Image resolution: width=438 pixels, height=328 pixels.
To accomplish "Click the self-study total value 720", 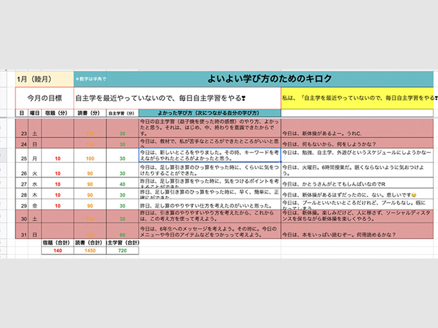I will 123,250.
